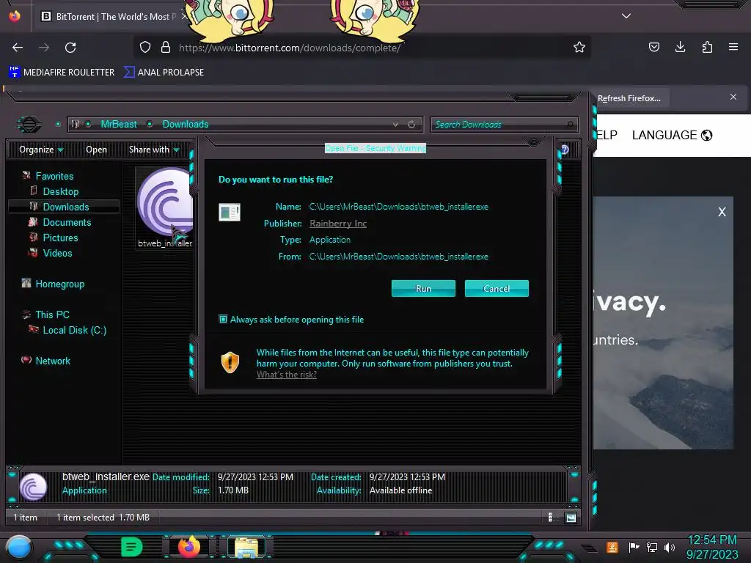Image resolution: width=751 pixels, height=563 pixels.
Task: Open Windows Start orb
Action: 19,548
